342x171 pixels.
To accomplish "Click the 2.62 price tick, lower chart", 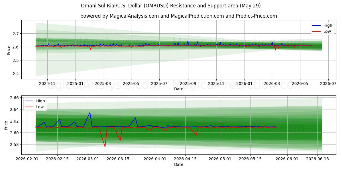I will pyautogui.click(x=15, y=121).
